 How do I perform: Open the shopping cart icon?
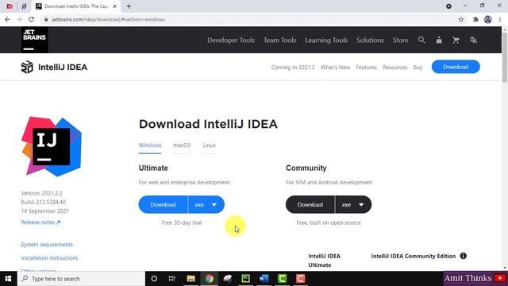tap(456, 41)
